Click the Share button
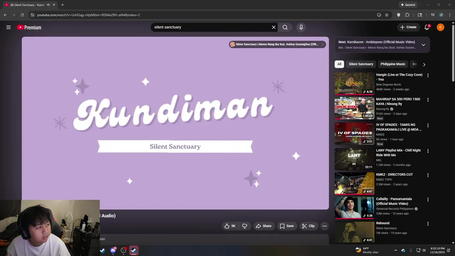This screenshot has width=455, height=256. 264,226
